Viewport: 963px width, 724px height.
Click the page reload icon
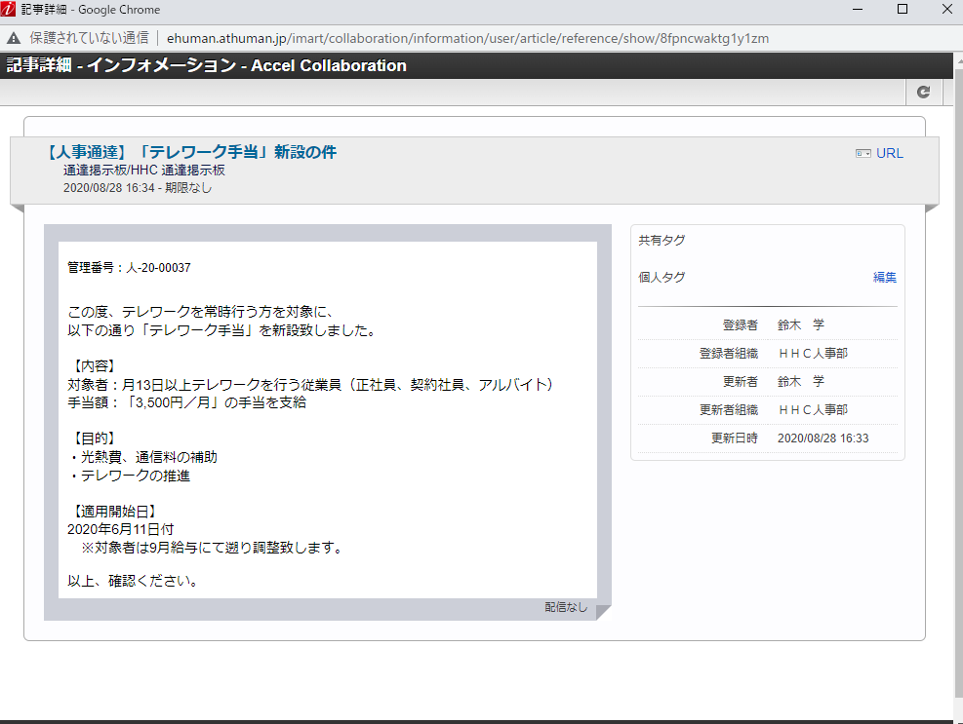tap(923, 91)
